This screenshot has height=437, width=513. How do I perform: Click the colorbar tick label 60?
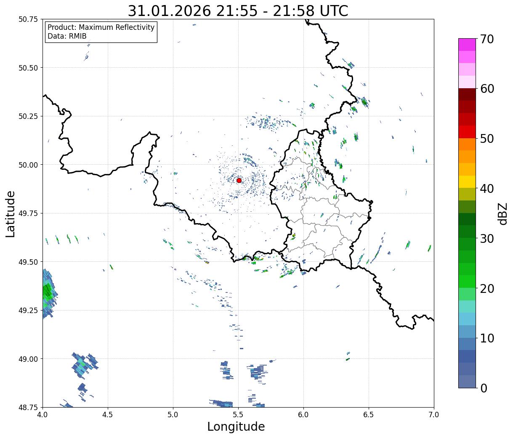[x=487, y=89]
